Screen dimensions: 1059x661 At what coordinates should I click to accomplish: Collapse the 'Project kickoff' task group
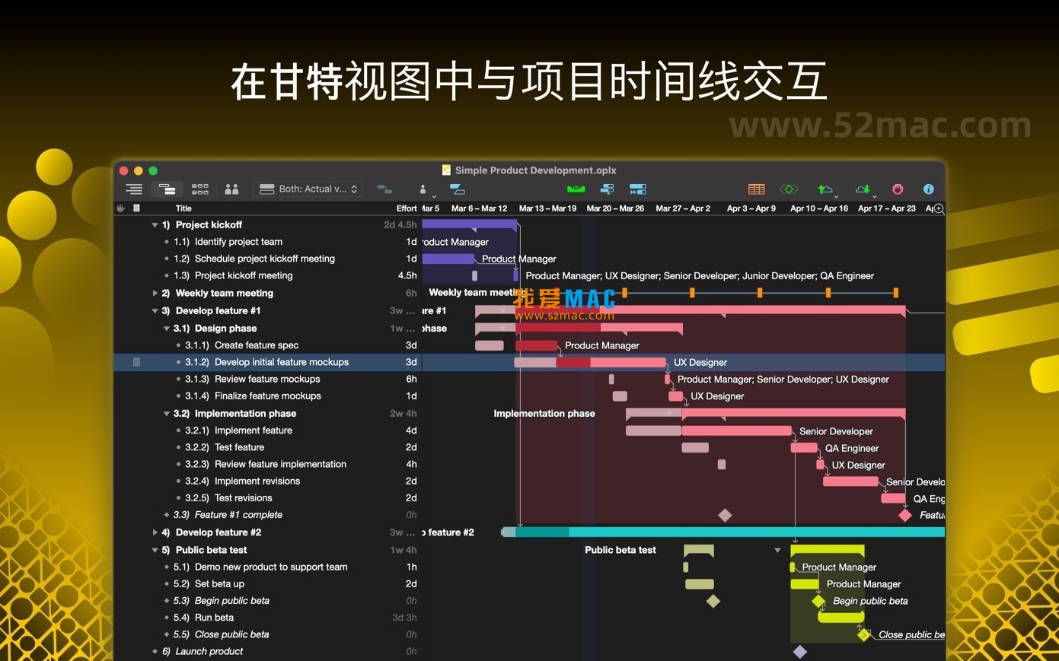tap(155, 224)
